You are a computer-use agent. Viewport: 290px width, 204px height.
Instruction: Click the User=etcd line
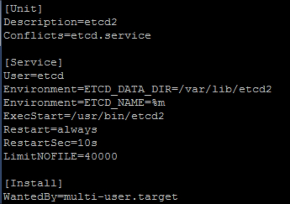click(34, 76)
